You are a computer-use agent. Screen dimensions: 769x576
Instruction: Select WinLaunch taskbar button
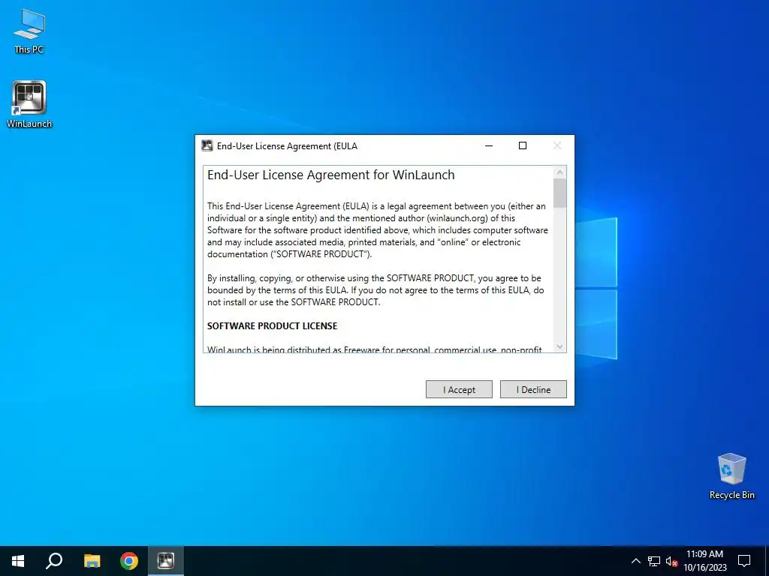(166, 561)
